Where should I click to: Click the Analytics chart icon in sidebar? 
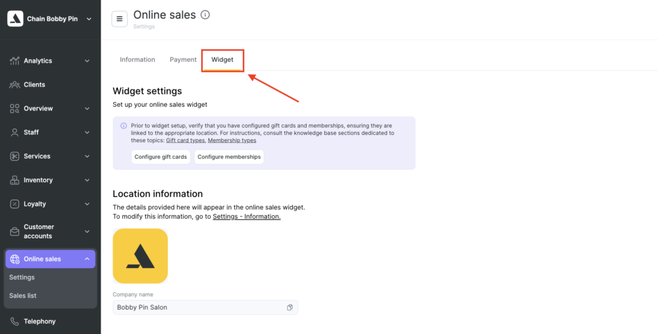pyautogui.click(x=14, y=61)
